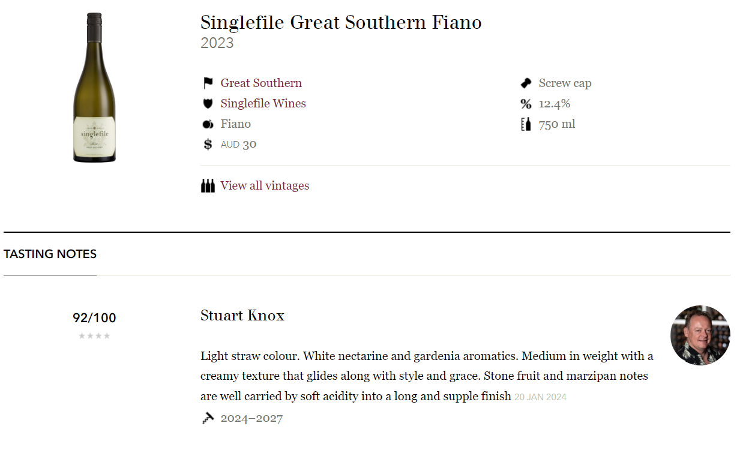The height and width of the screenshot is (450, 740).
Task: Open the Singlefile Wines winery link
Action: click(263, 103)
